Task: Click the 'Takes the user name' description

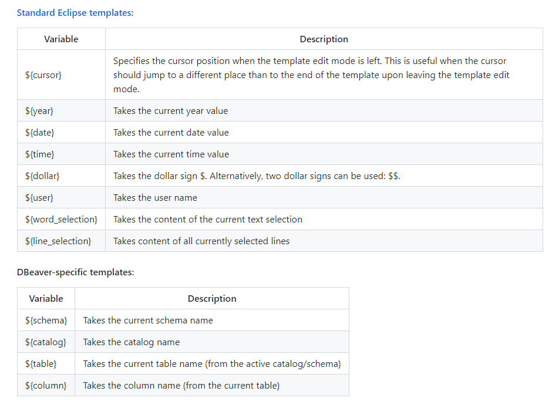Action: (x=155, y=198)
